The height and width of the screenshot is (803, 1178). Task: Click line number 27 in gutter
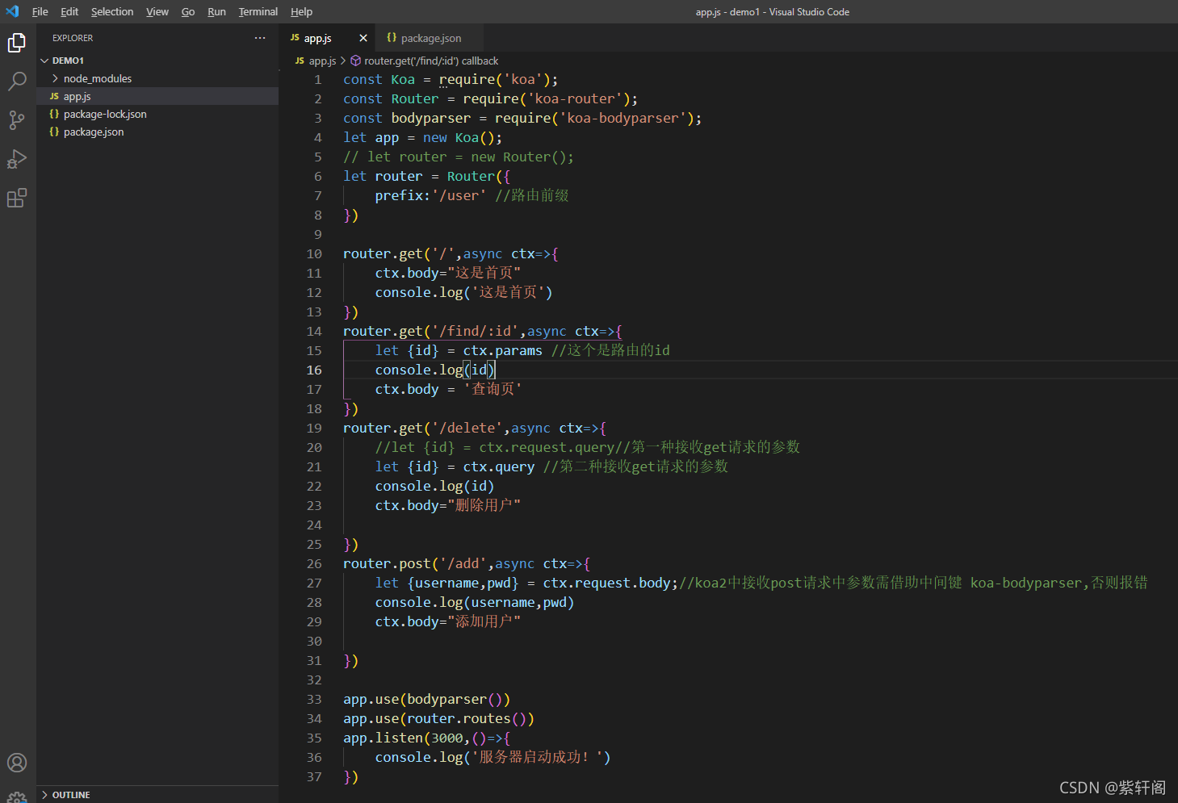[x=314, y=583]
